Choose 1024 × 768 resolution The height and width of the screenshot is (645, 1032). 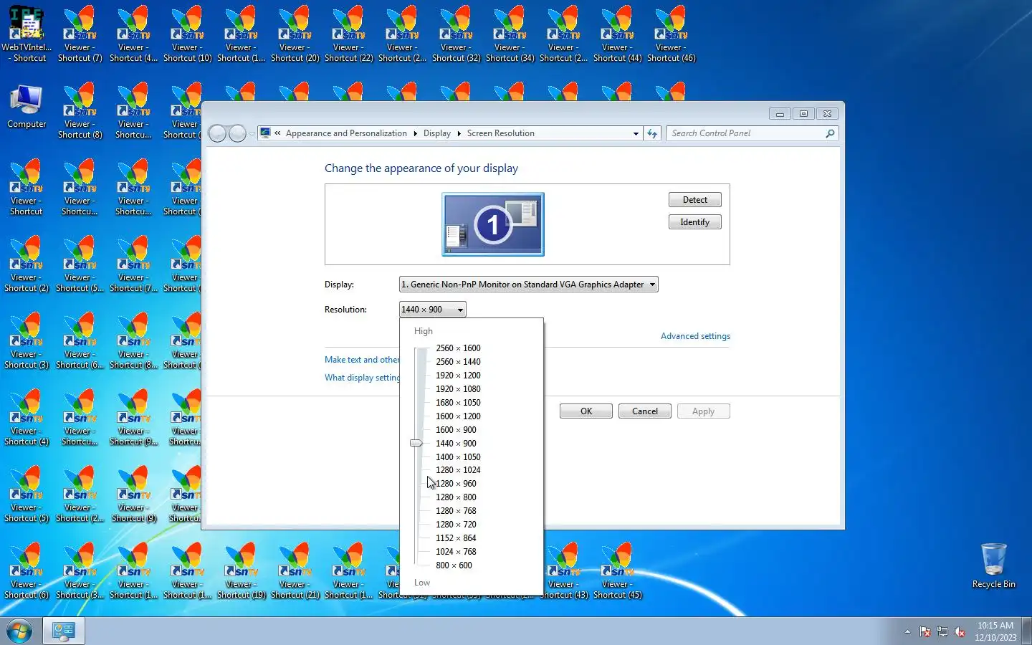click(x=456, y=552)
